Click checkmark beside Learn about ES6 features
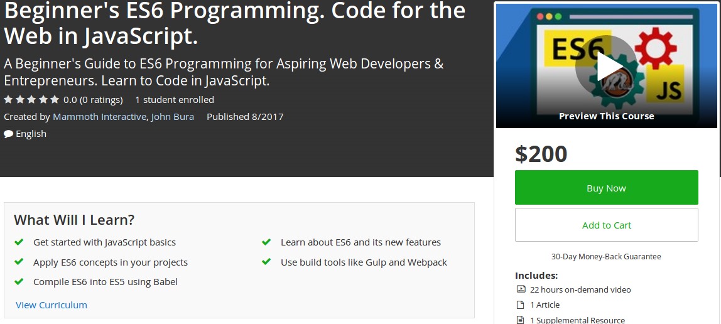 pos(266,242)
